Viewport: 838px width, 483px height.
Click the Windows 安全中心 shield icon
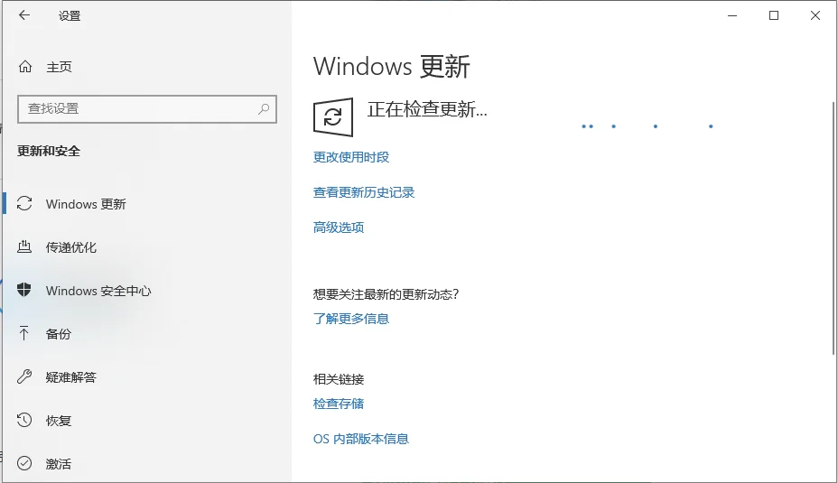click(24, 290)
